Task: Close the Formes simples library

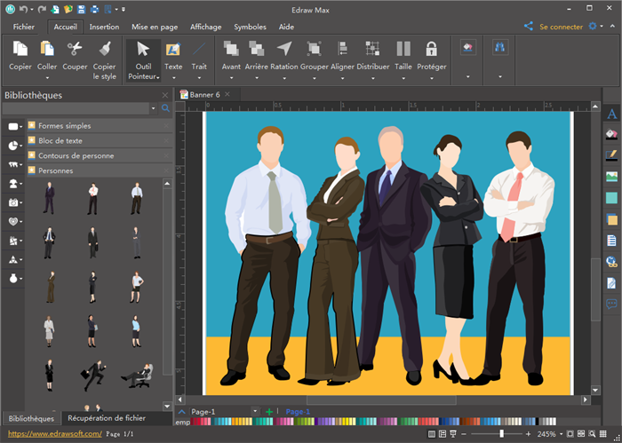Action: pyautogui.click(x=166, y=126)
